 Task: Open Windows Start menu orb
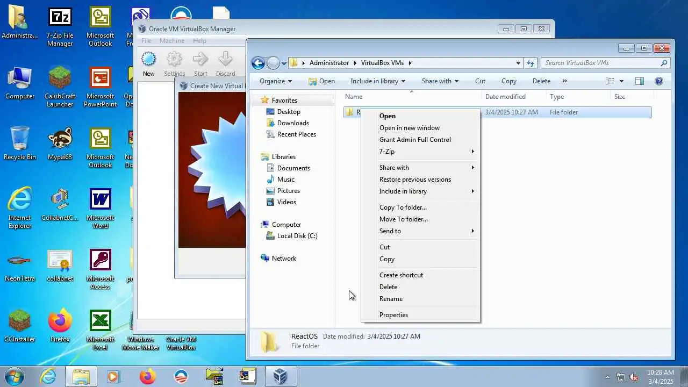tap(15, 376)
